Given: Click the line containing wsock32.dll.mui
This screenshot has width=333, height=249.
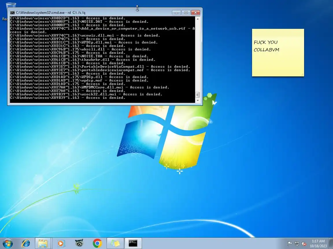Looking at the screenshot, I should tap(86, 94).
